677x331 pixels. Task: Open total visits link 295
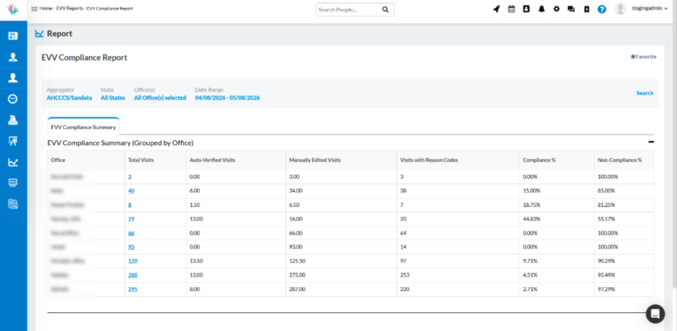pos(133,289)
